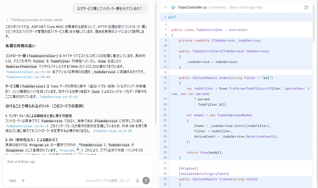Viewport: 318px width, 188px height.
Task: Click the Singleton inline code
Action: (15, 150)
